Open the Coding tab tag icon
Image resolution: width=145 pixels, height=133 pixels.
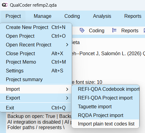coord(82,30)
